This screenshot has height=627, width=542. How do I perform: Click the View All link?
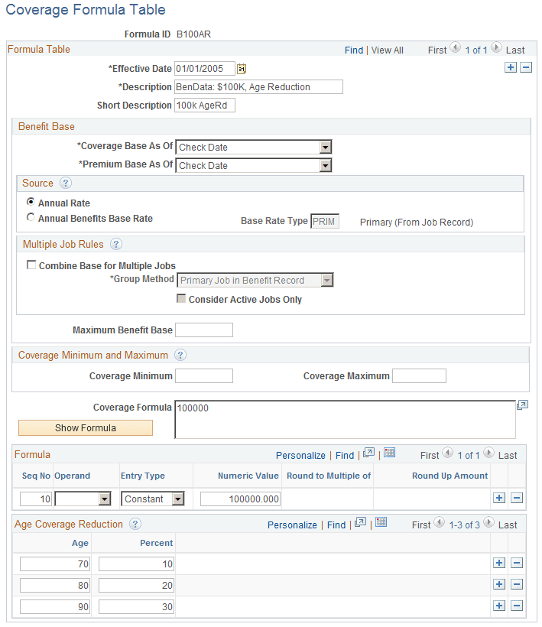[x=387, y=50]
